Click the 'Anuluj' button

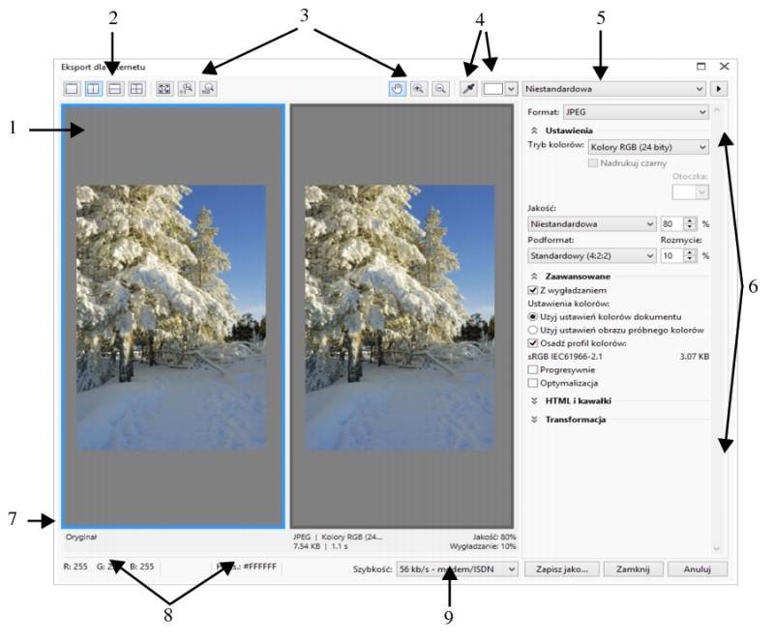[x=697, y=569]
